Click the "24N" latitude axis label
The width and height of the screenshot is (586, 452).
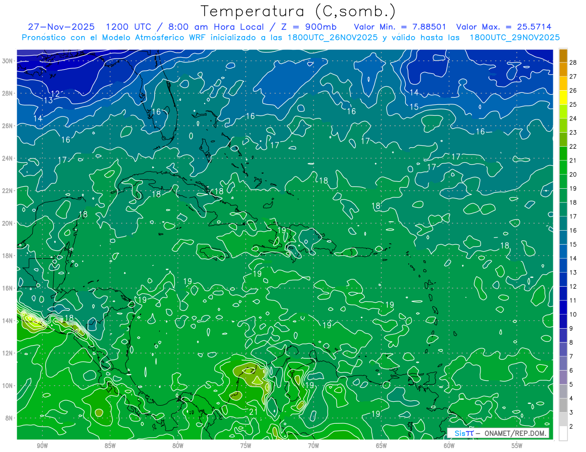(8, 158)
